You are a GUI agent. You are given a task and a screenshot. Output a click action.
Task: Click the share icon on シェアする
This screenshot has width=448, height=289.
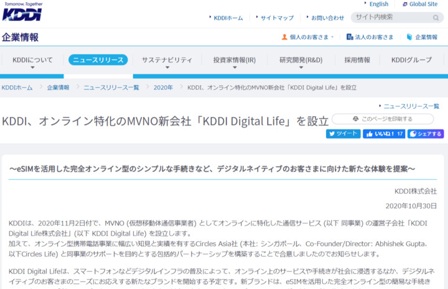click(413, 134)
